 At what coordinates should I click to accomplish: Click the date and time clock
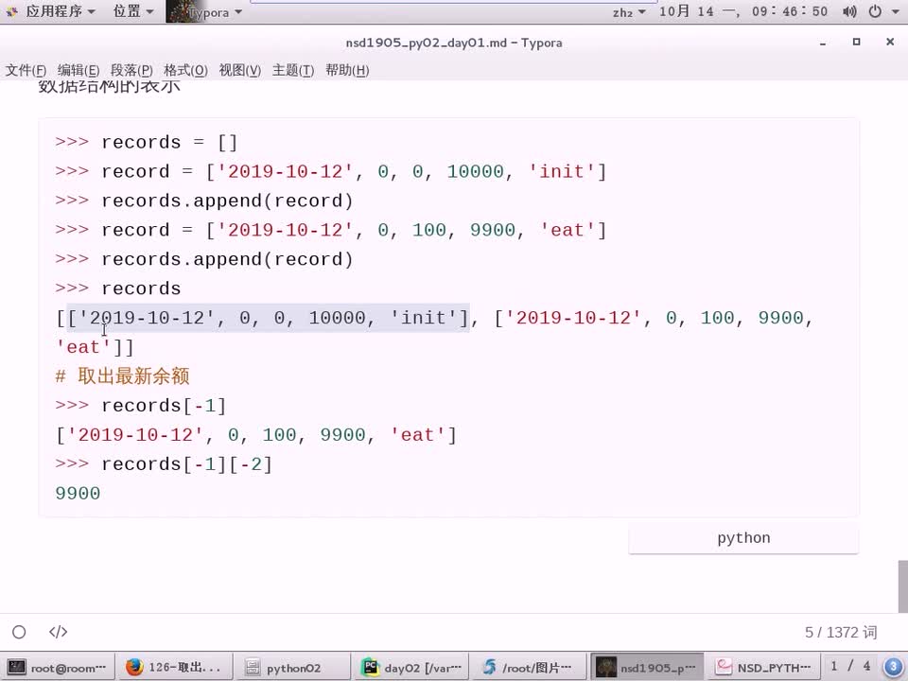[743, 11]
